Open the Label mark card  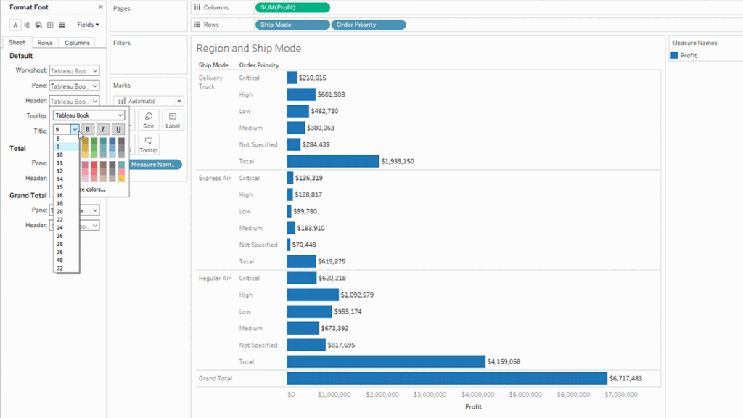coord(173,120)
